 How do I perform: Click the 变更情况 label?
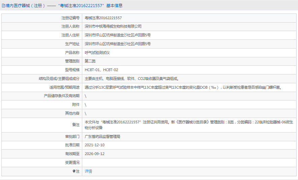pos(72,162)
